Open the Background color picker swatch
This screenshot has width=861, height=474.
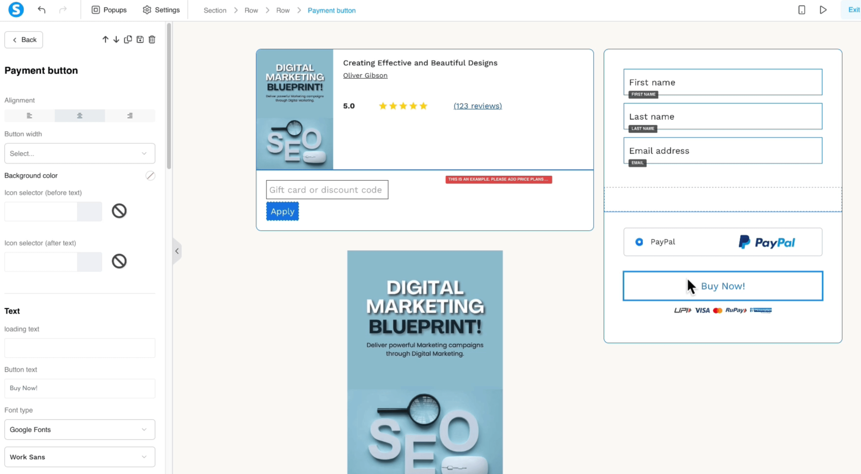(150, 175)
